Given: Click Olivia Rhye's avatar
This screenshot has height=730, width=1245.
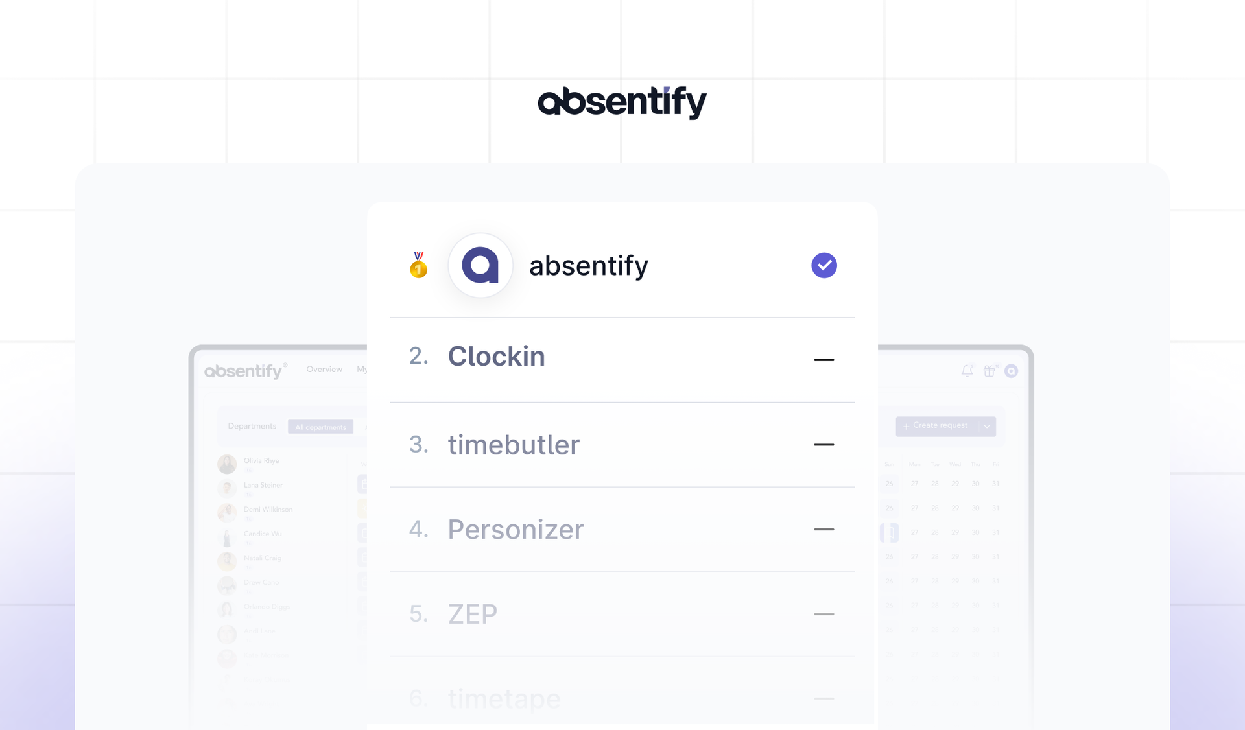Looking at the screenshot, I should click(x=227, y=464).
